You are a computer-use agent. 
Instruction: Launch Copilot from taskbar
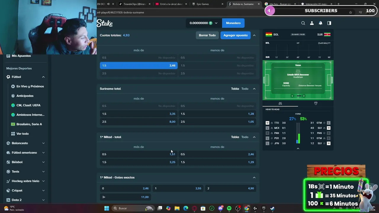(x=168, y=208)
